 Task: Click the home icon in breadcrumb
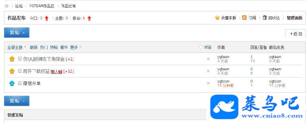point(7,6)
